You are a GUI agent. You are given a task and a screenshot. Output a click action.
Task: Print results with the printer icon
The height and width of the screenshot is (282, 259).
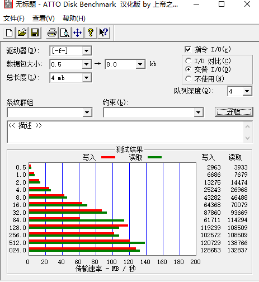pos(52,33)
